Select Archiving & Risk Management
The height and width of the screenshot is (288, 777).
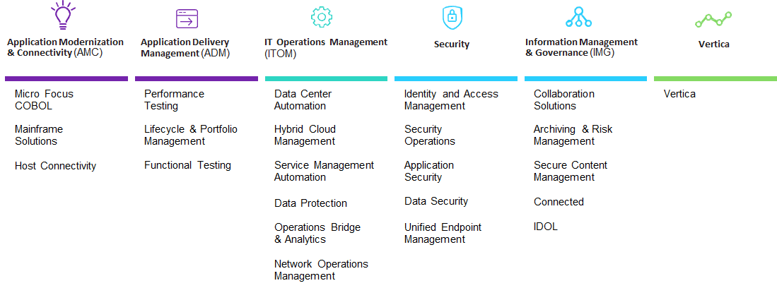573,135
